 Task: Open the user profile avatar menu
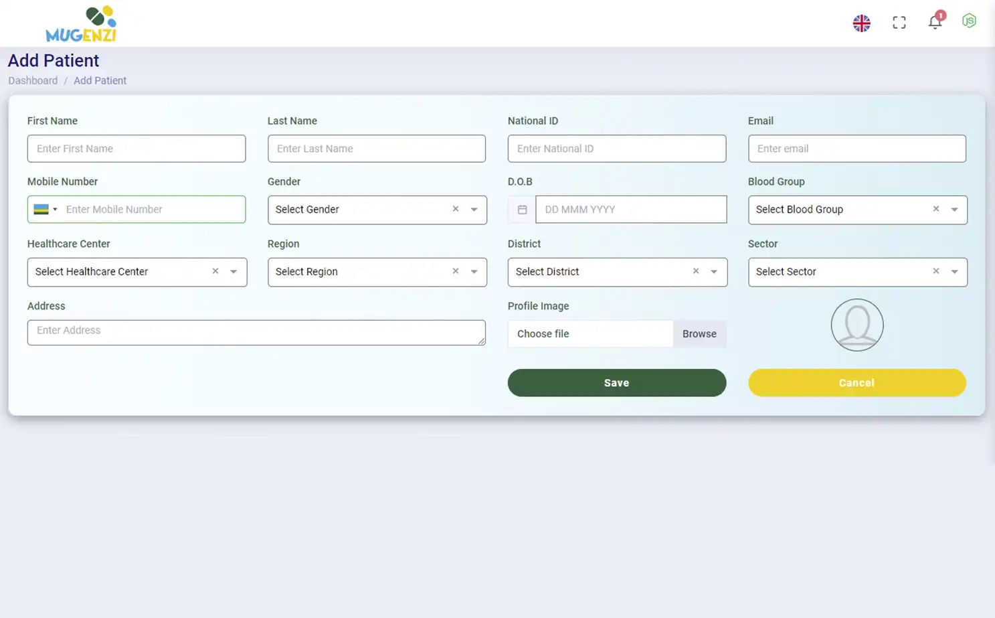(x=969, y=21)
